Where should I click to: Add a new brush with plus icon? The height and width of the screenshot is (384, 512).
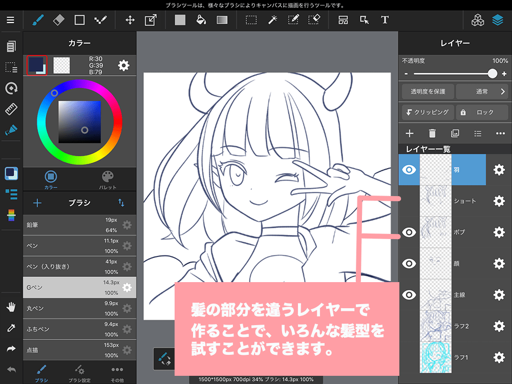tap(37, 203)
